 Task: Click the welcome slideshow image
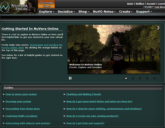tap(114, 49)
